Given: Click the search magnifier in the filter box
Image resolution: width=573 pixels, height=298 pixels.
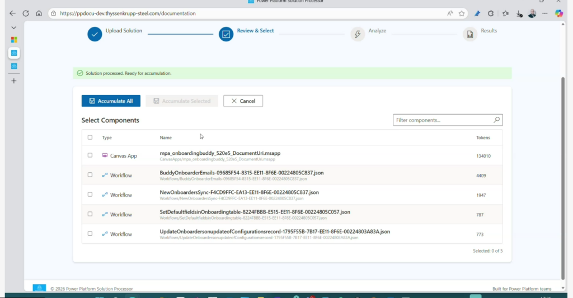Looking at the screenshot, I should (x=496, y=120).
